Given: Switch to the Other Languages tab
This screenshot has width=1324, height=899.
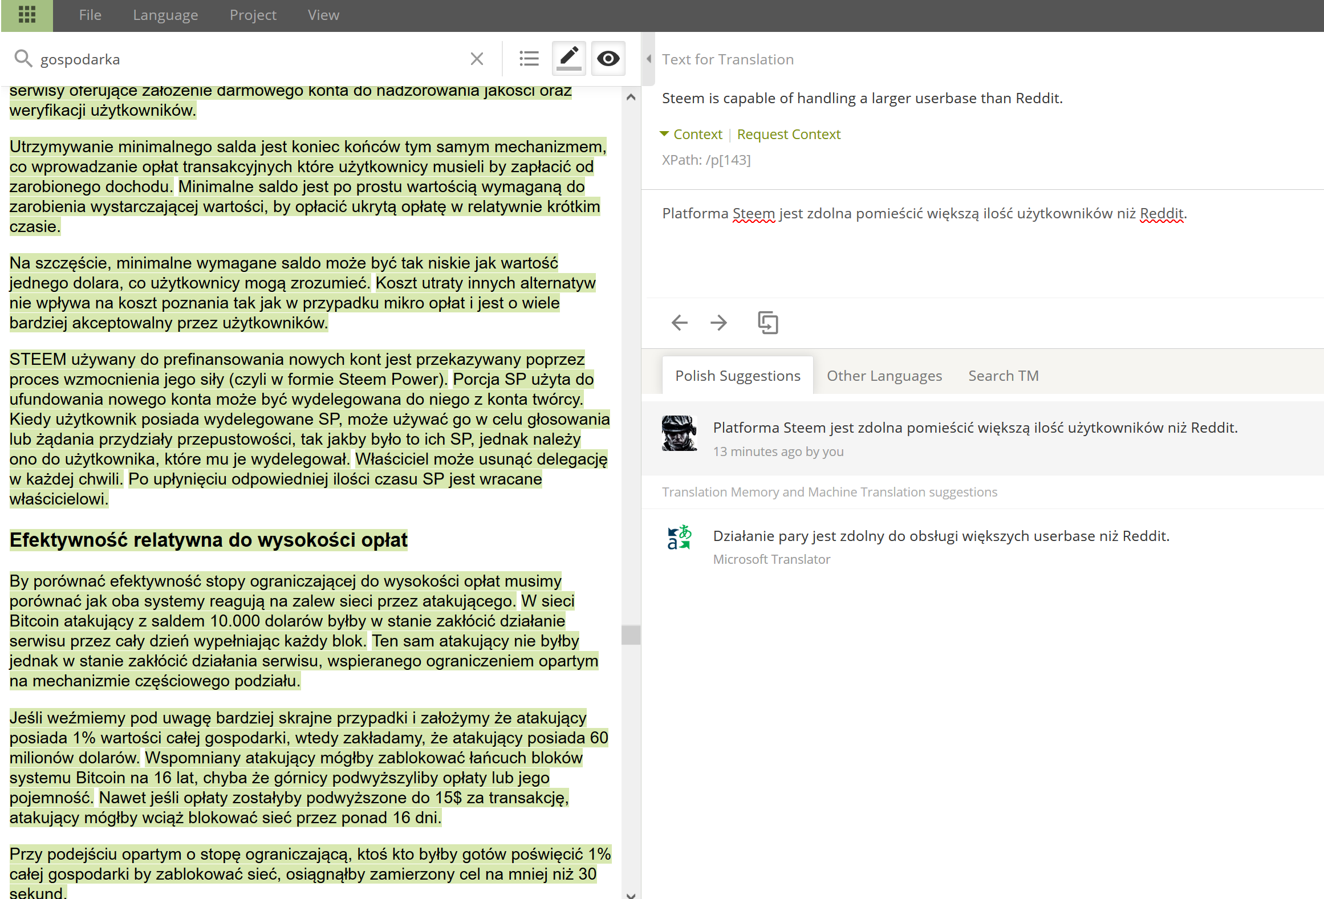Looking at the screenshot, I should 884,376.
